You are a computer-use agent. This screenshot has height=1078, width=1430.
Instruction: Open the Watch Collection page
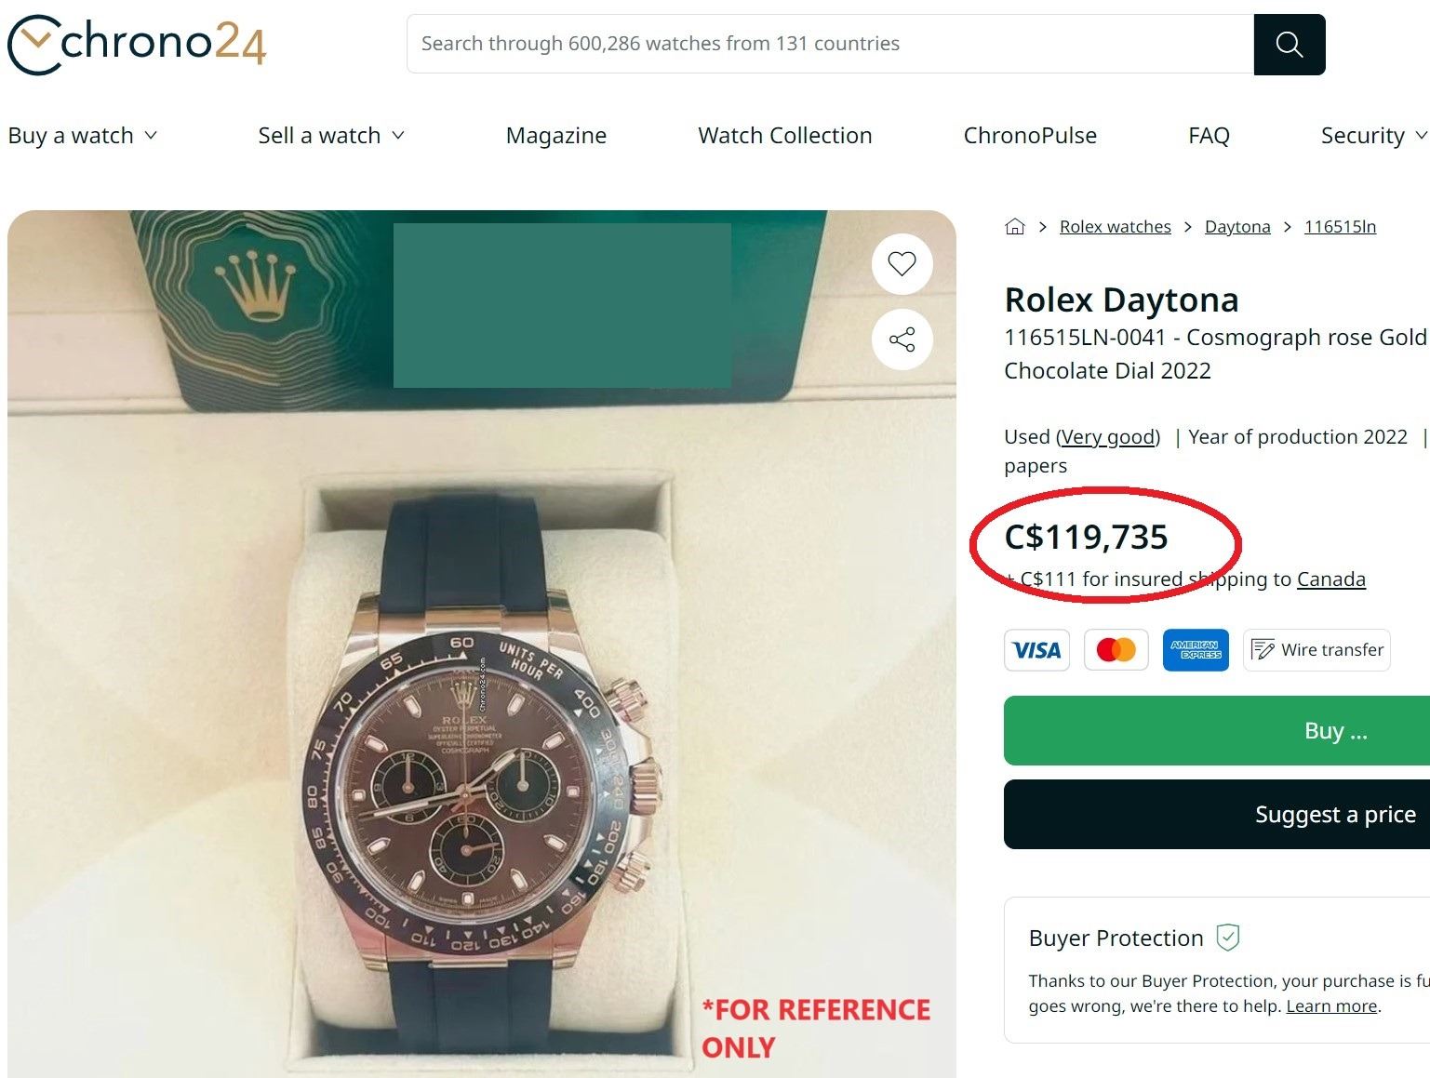pyautogui.click(x=784, y=136)
